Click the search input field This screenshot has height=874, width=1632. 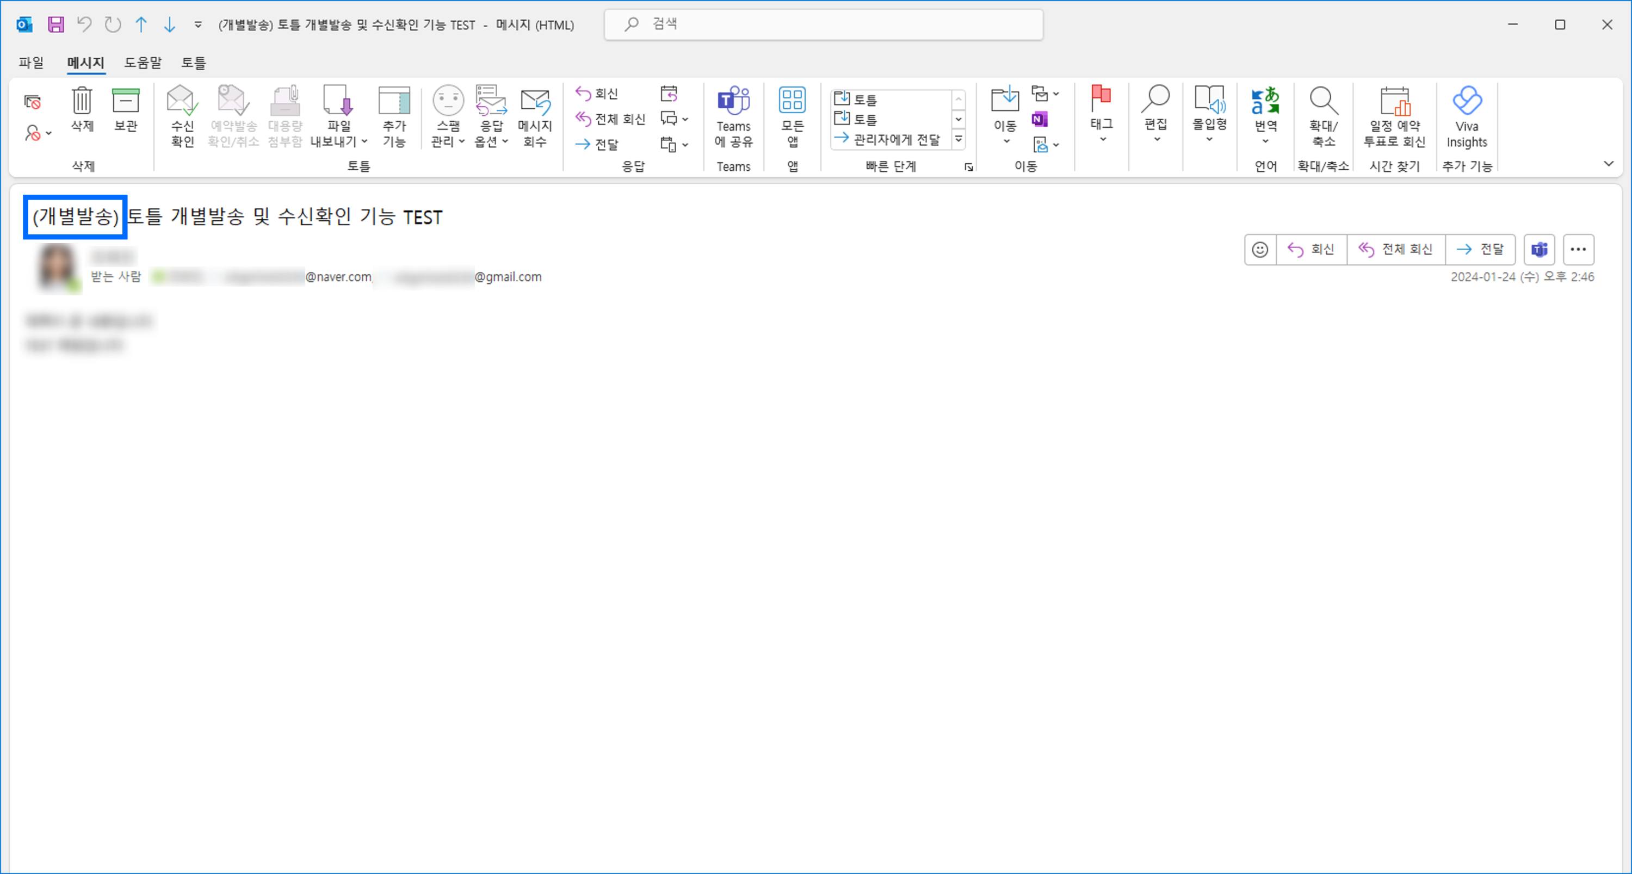(824, 24)
